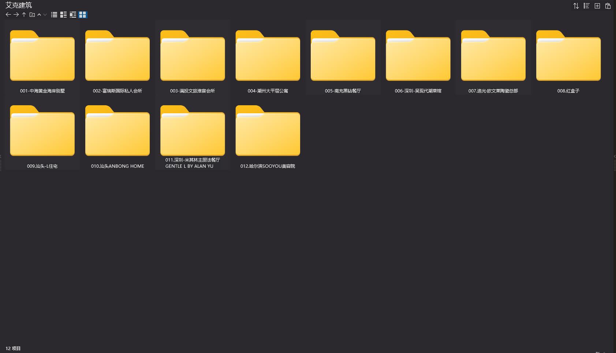The height and width of the screenshot is (353, 616).
Task: Select folder 001-中海黄金海岸别墅
Action: 42,58
